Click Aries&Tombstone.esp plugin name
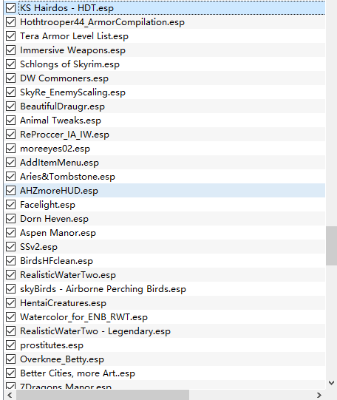The height and width of the screenshot is (400, 337). (67, 177)
